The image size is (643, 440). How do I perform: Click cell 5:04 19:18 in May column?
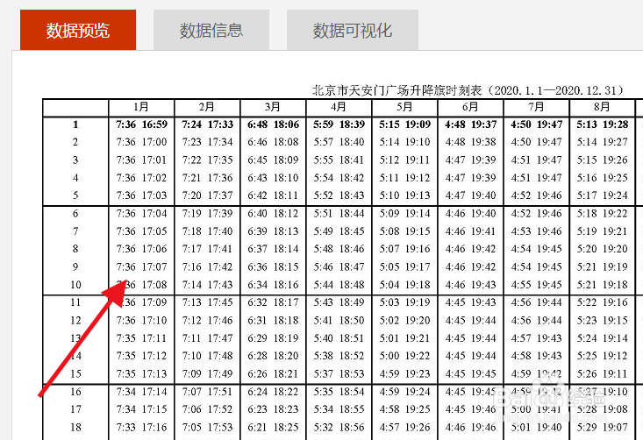click(x=404, y=285)
